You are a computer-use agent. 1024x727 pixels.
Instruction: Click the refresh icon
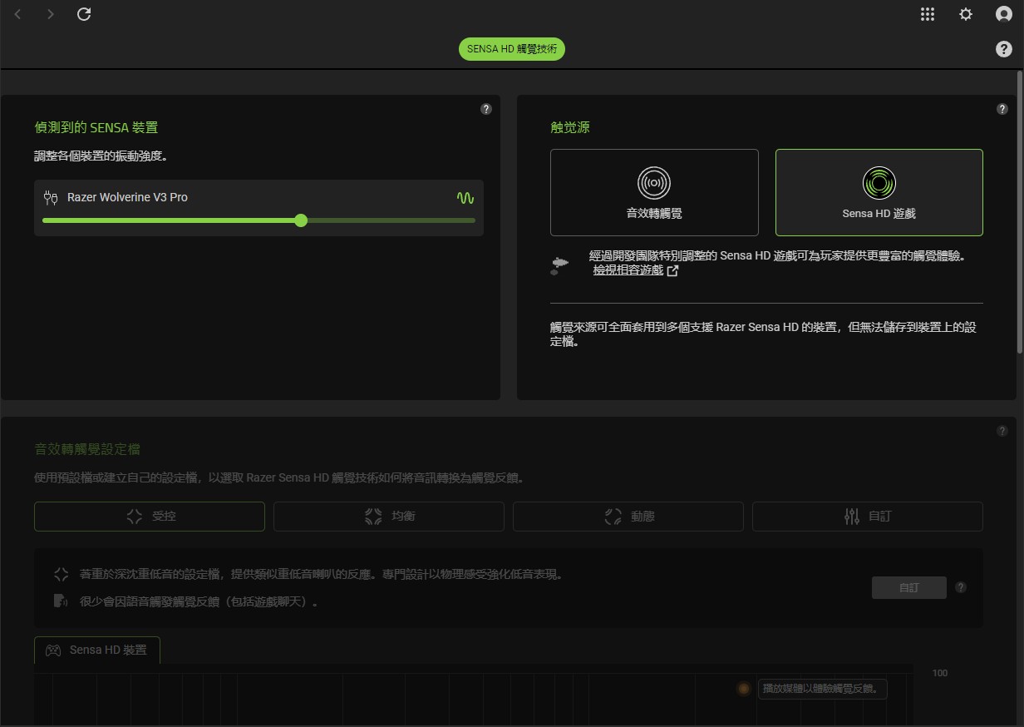[x=84, y=14]
